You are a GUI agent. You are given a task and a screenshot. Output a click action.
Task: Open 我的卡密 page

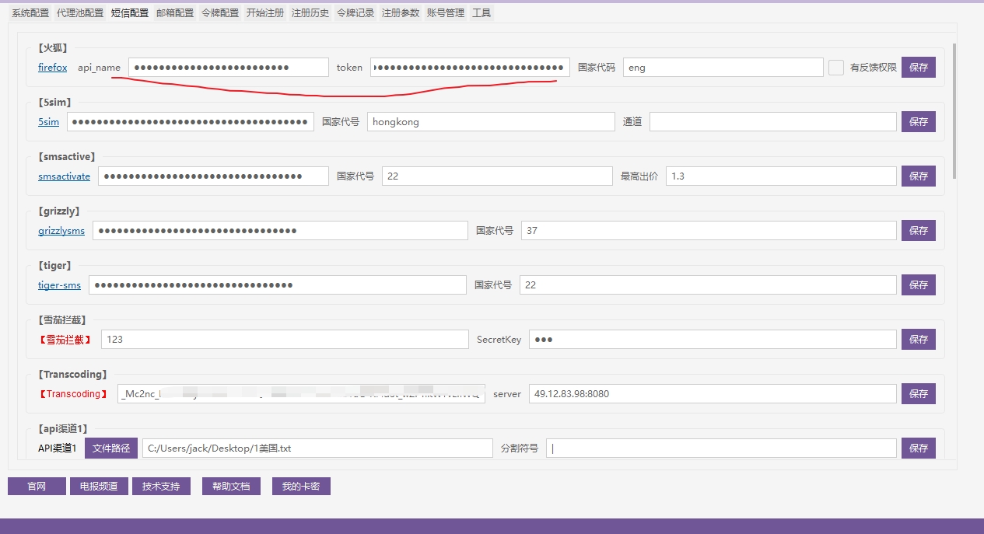point(301,487)
